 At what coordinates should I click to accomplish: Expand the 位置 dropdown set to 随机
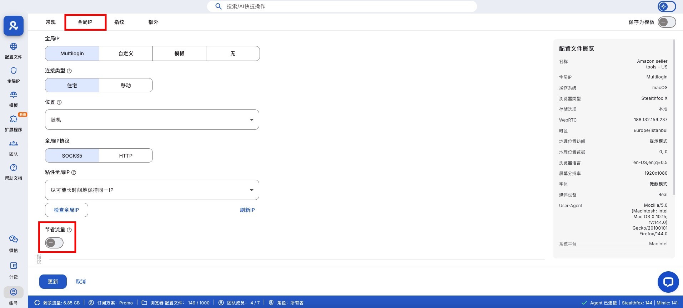(x=152, y=120)
